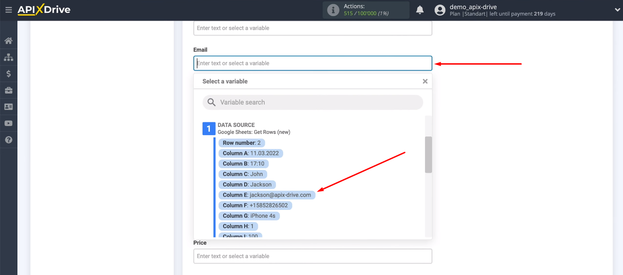623x275 pixels.
Task: Open the briefcase icon in the sidebar
Action: [8, 90]
